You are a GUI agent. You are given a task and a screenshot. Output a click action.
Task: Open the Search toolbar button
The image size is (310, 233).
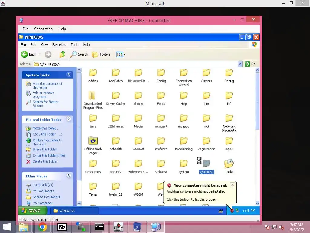(79, 54)
